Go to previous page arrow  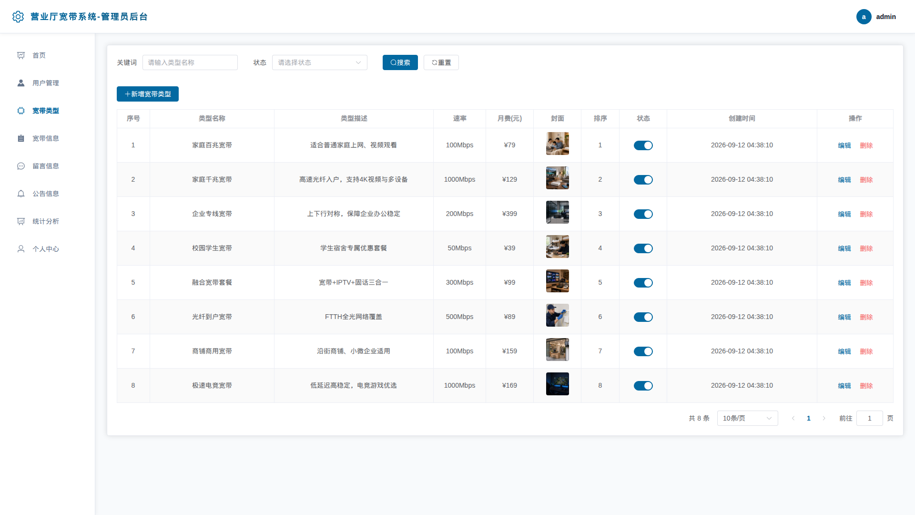(x=793, y=418)
